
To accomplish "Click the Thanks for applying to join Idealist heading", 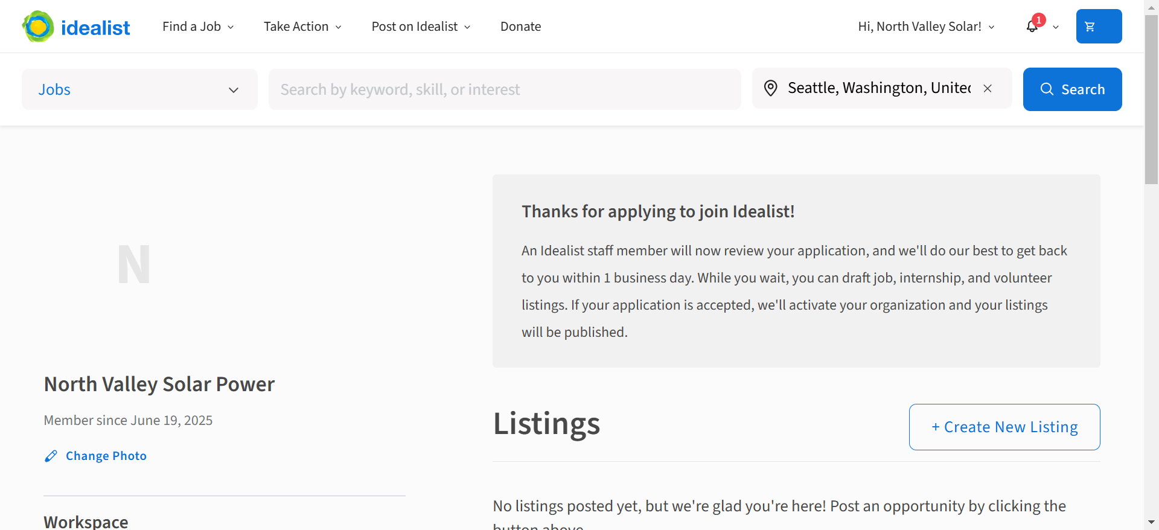I will 658,211.
